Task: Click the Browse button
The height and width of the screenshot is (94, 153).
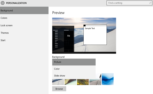Action: point(59,89)
